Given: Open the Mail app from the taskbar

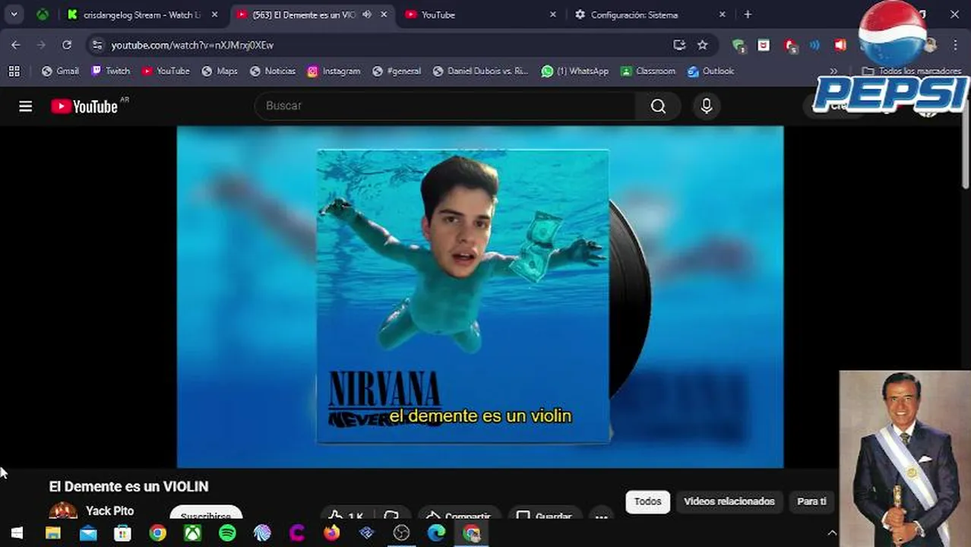Looking at the screenshot, I should pyautogui.click(x=87, y=533).
